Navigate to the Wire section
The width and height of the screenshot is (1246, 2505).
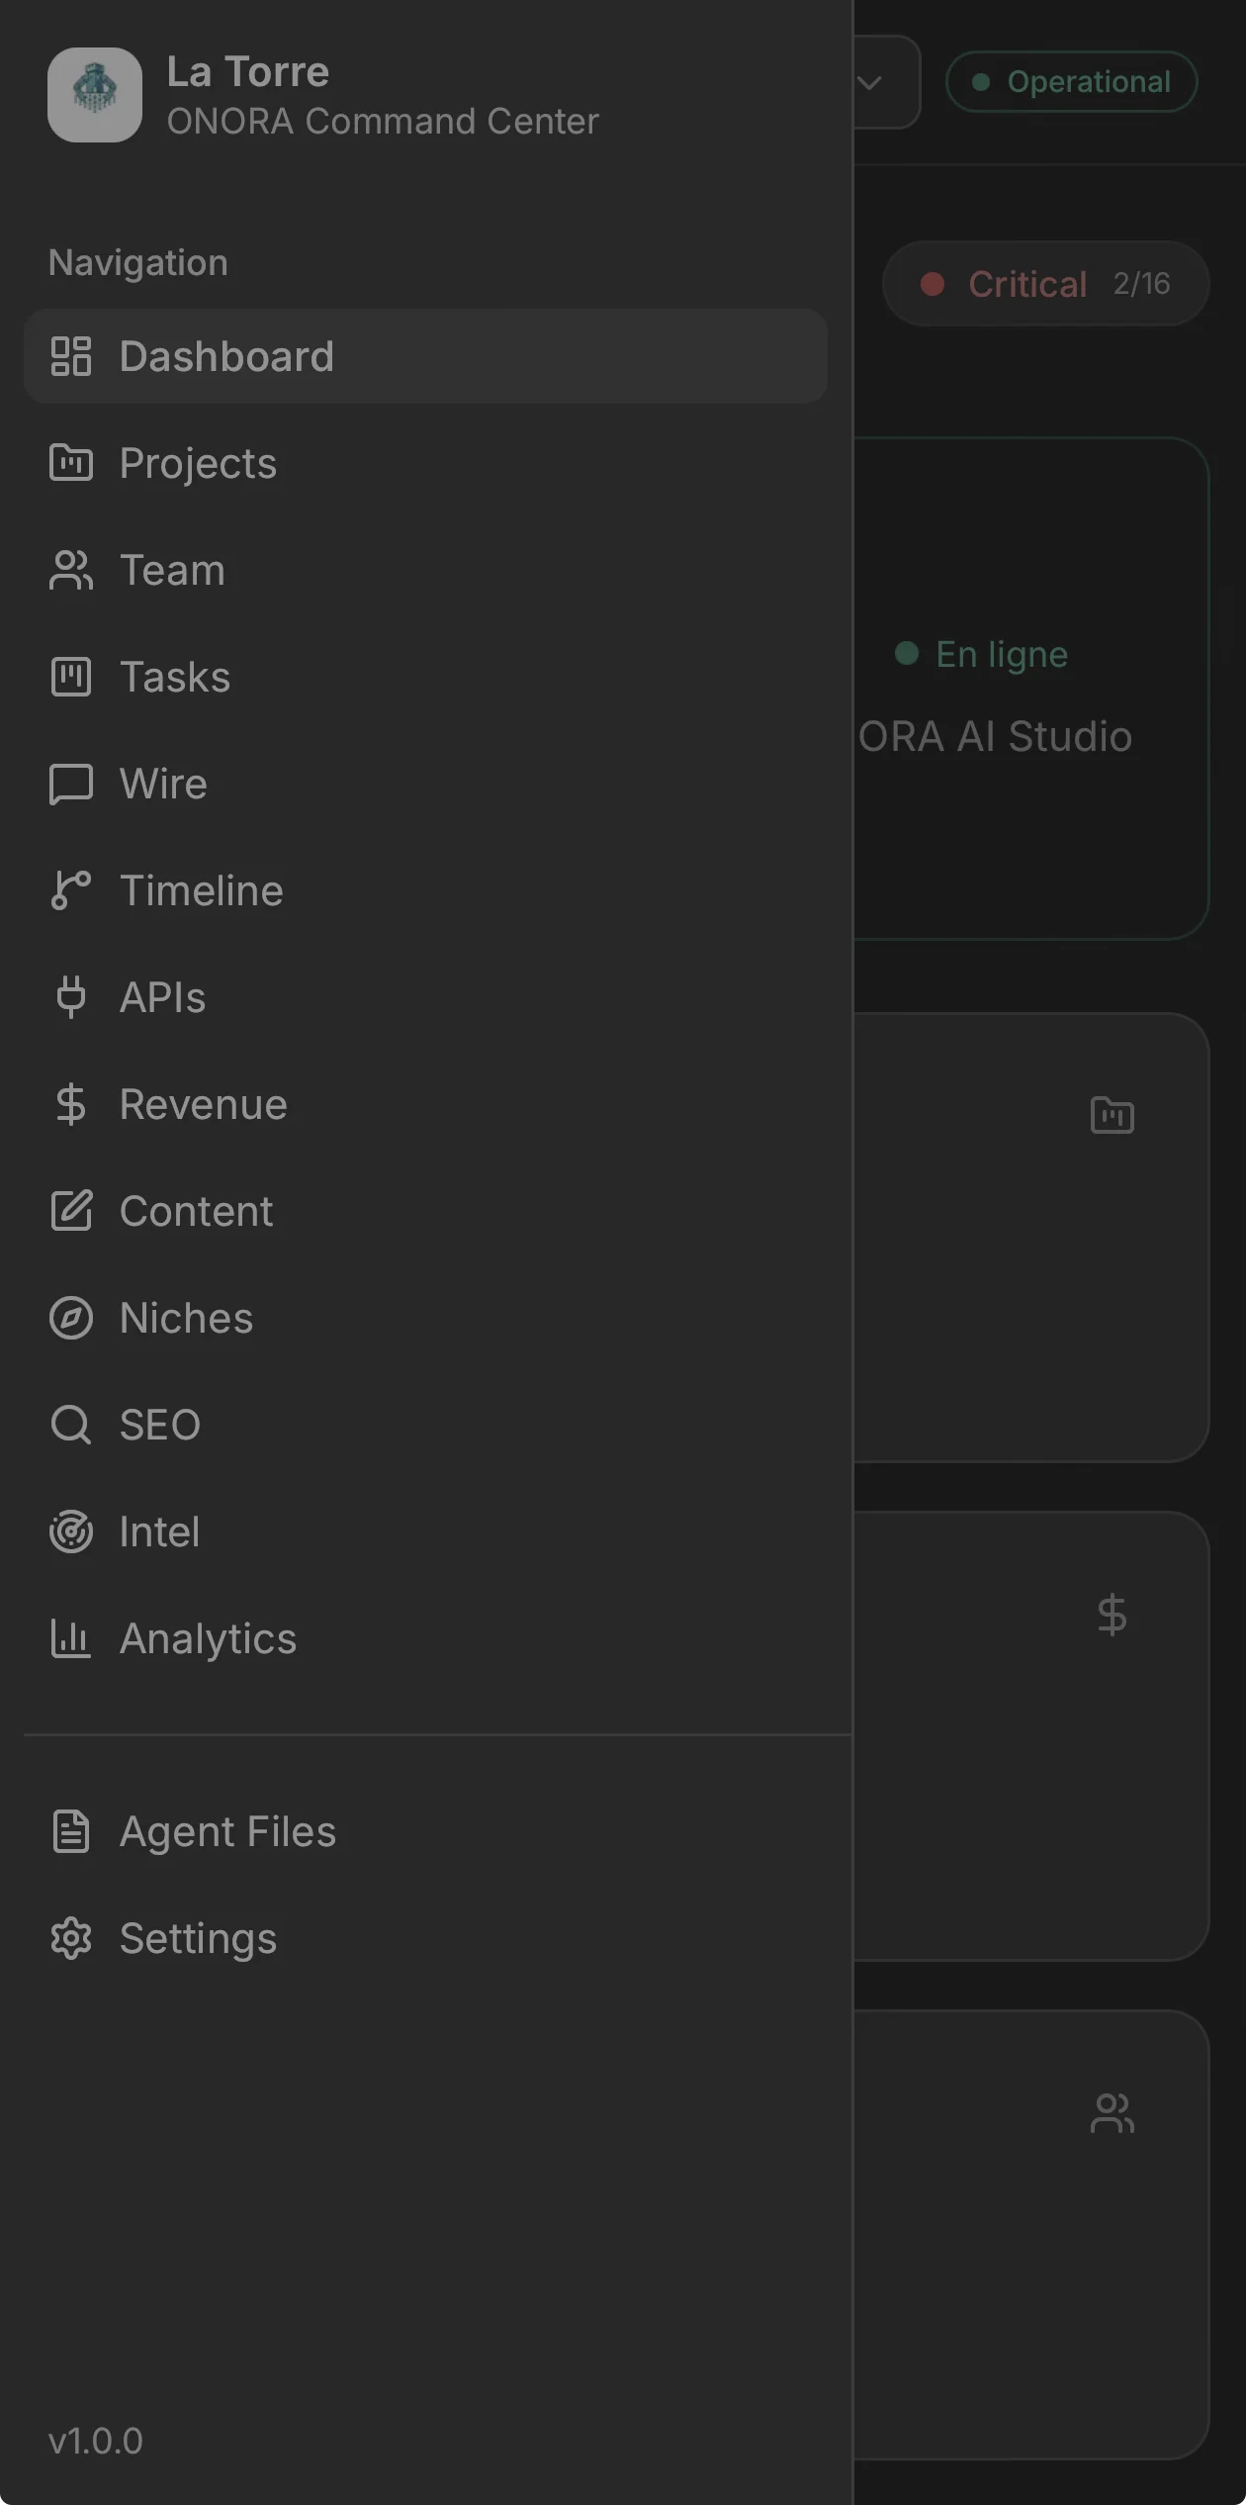point(163,784)
